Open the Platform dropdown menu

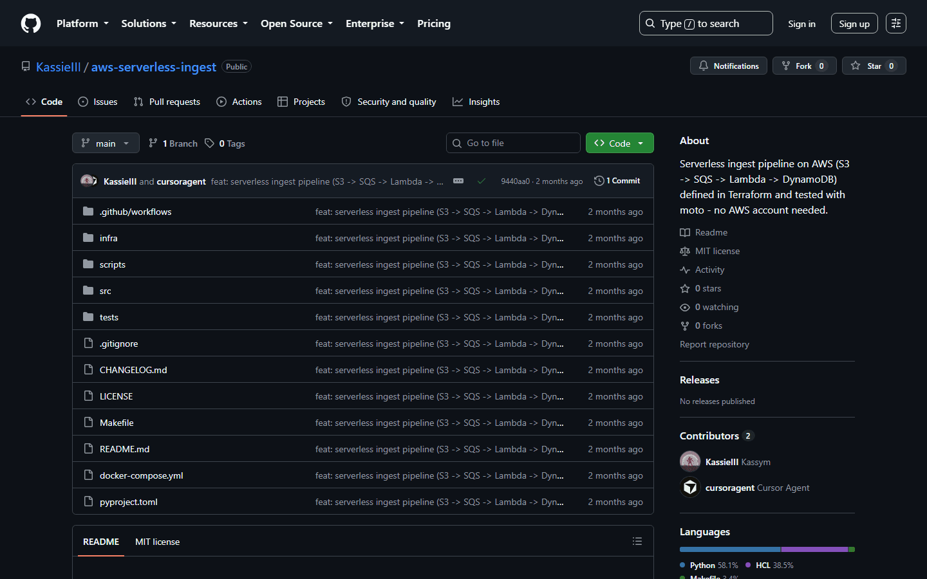point(82,24)
